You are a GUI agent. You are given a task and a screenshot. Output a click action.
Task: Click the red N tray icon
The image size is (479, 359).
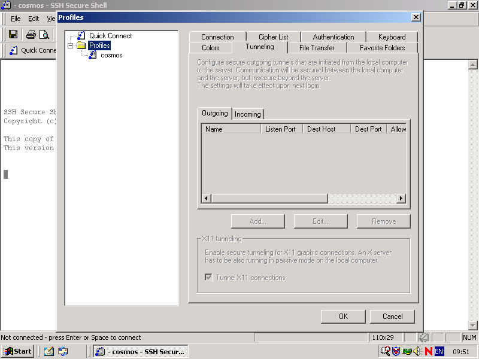coord(428,351)
